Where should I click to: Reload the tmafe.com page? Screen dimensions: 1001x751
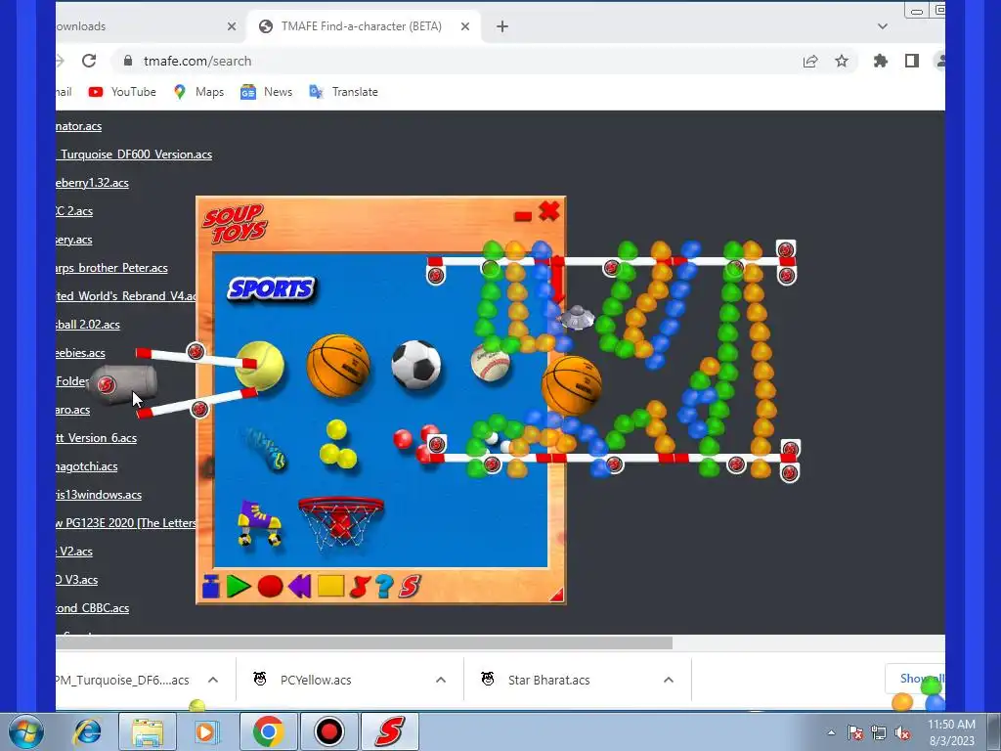click(89, 61)
